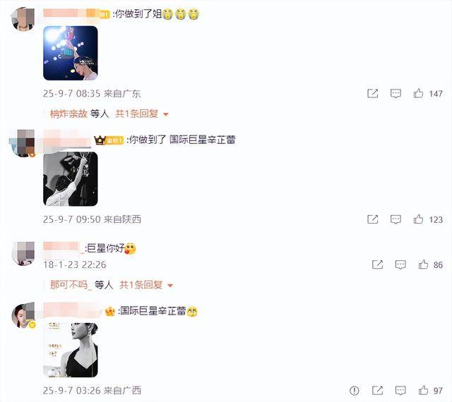Like the comment with 147 likes
The width and height of the screenshot is (452, 402).
point(418,93)
